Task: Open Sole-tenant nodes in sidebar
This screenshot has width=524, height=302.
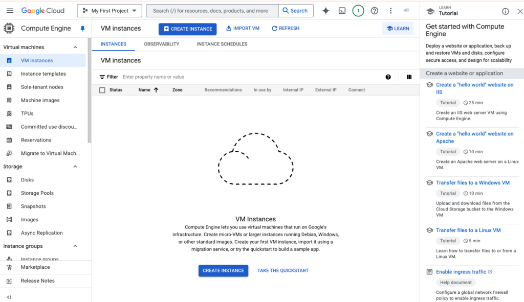Action: coord(43,87)
